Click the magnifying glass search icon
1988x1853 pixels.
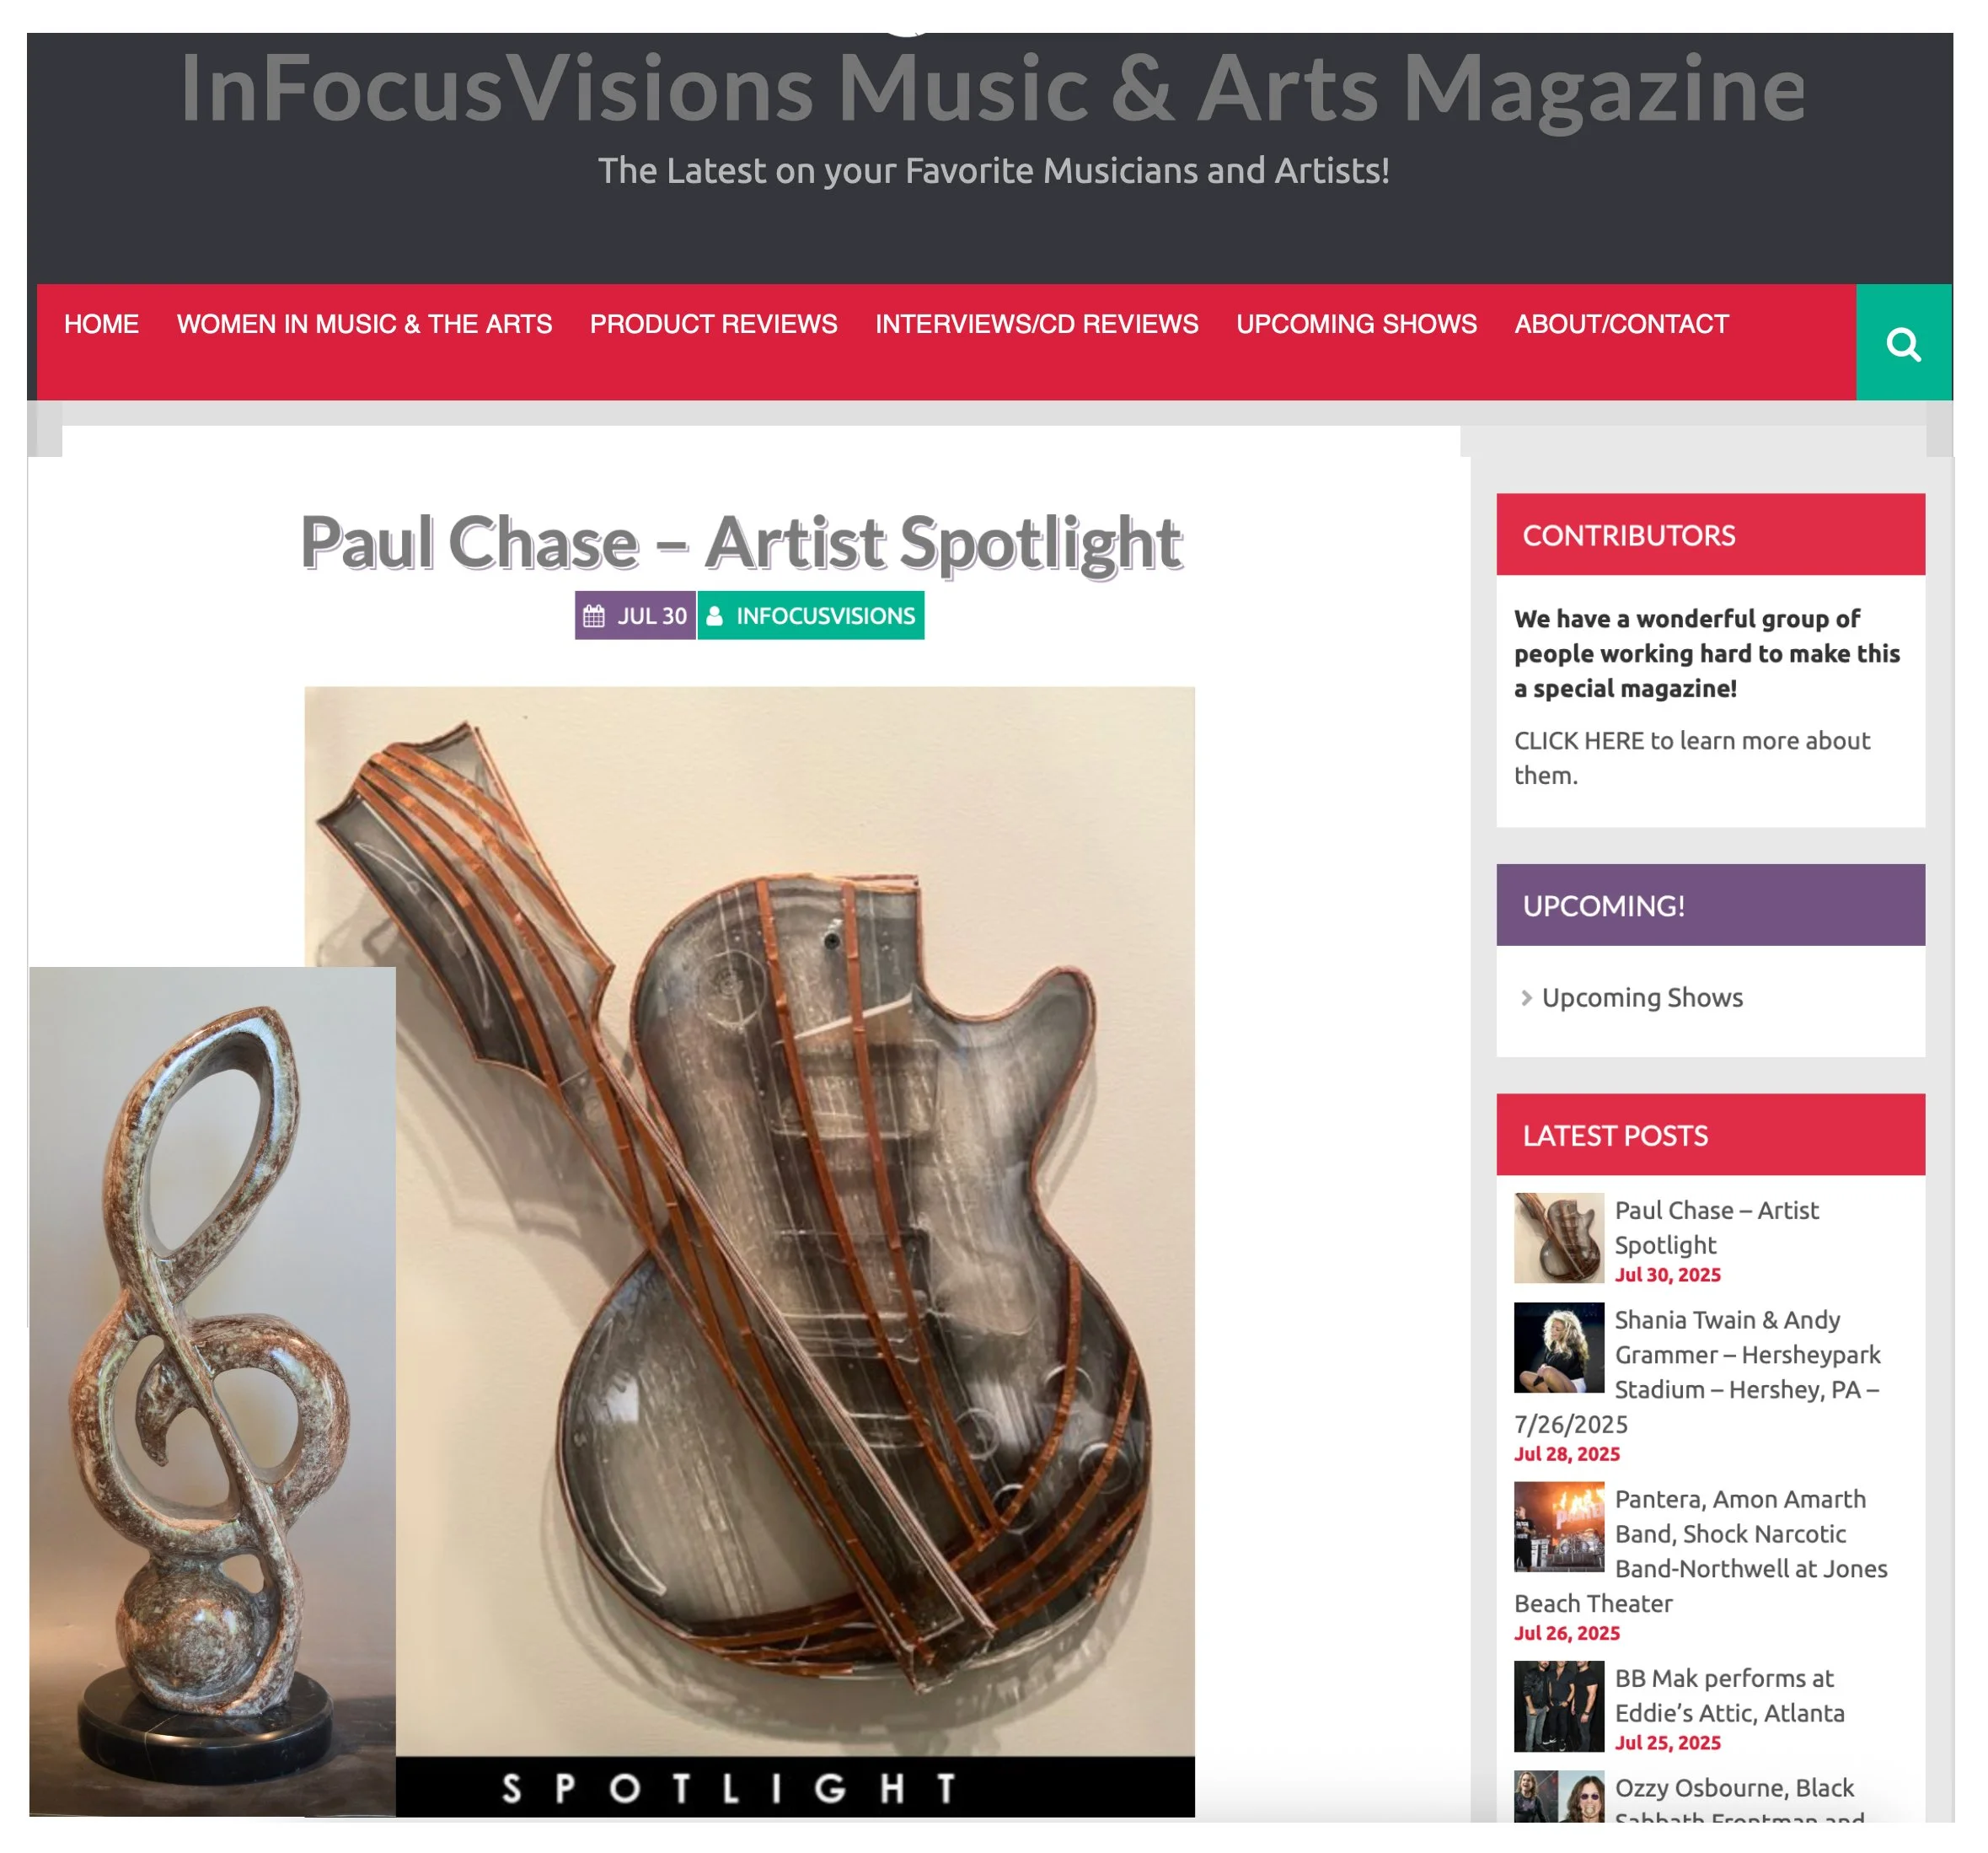1903,344
